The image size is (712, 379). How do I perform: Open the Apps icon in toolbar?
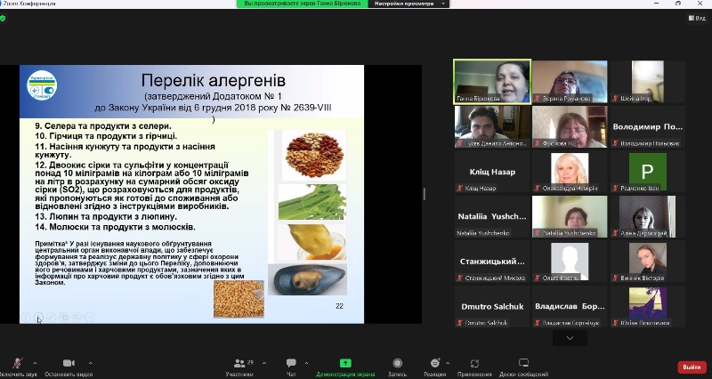[x=474, y=363]
